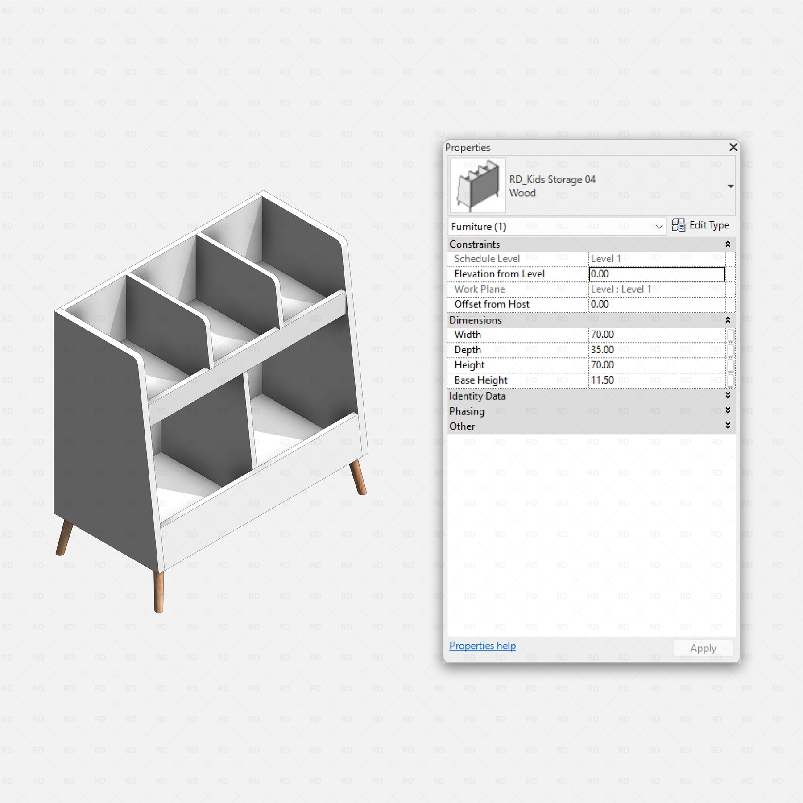Click the associate parameter button beside Height
The height and width of the screenshot is (803, 803).
click(730, 365)
